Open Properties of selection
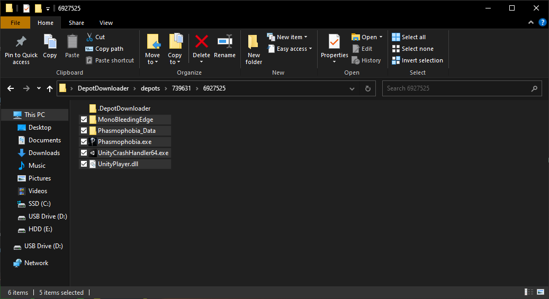This screenshot has width=549, height=299. pos(335,46)
